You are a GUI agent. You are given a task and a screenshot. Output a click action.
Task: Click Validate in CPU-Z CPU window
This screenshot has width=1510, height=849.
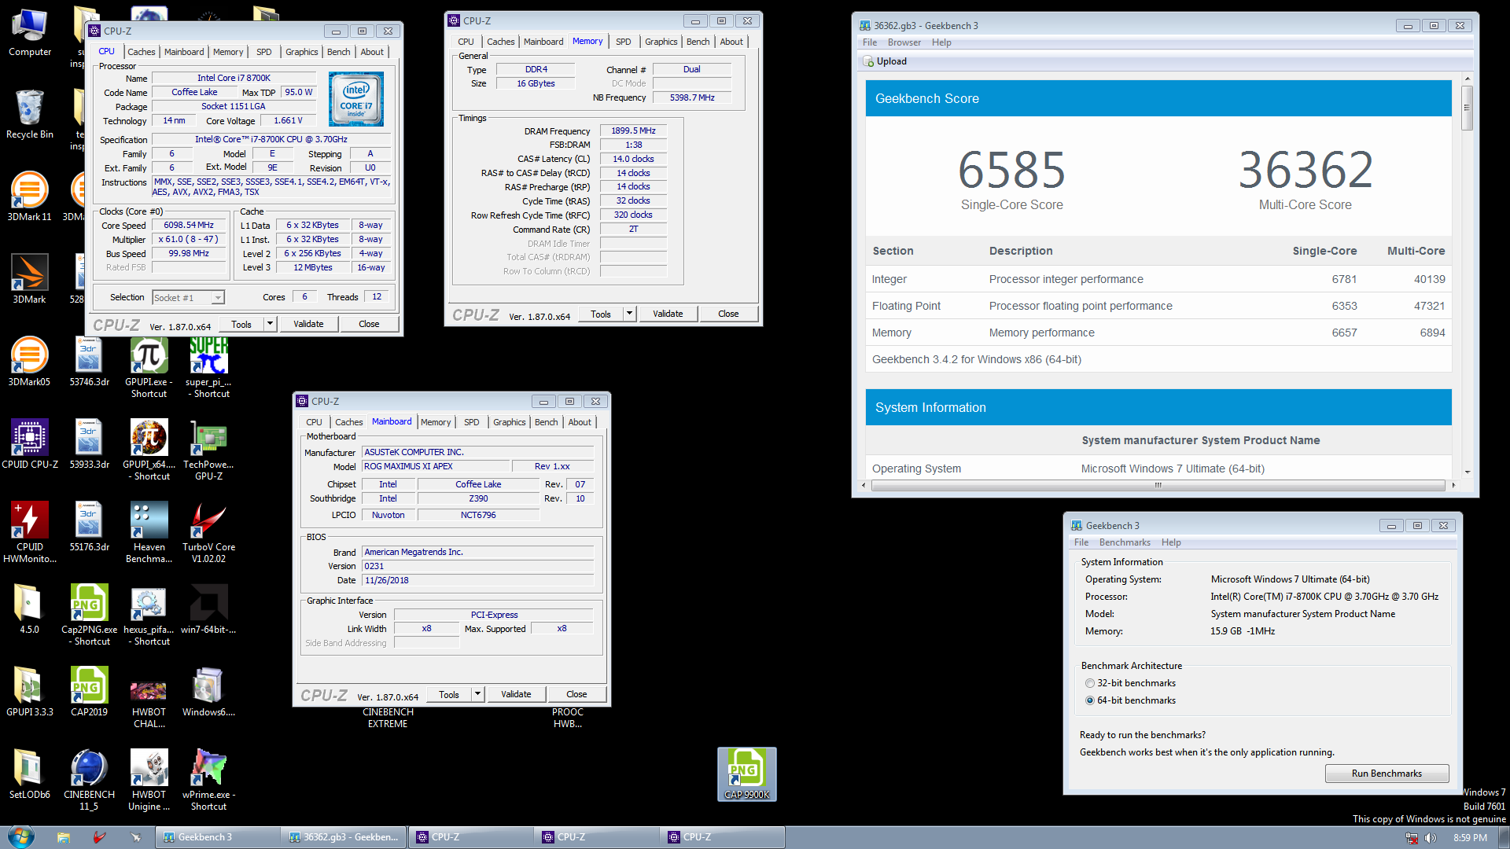pos(308,324)
